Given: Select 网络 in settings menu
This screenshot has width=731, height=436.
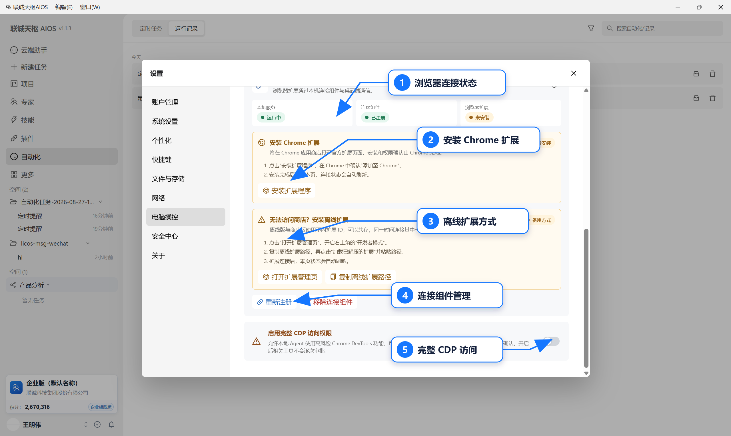Looking at the screenshot, I should 186,198.
